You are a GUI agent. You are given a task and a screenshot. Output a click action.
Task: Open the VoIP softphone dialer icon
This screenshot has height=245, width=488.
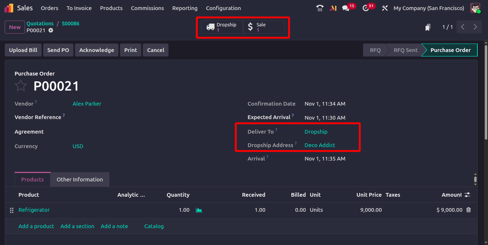tap(320, 8)
